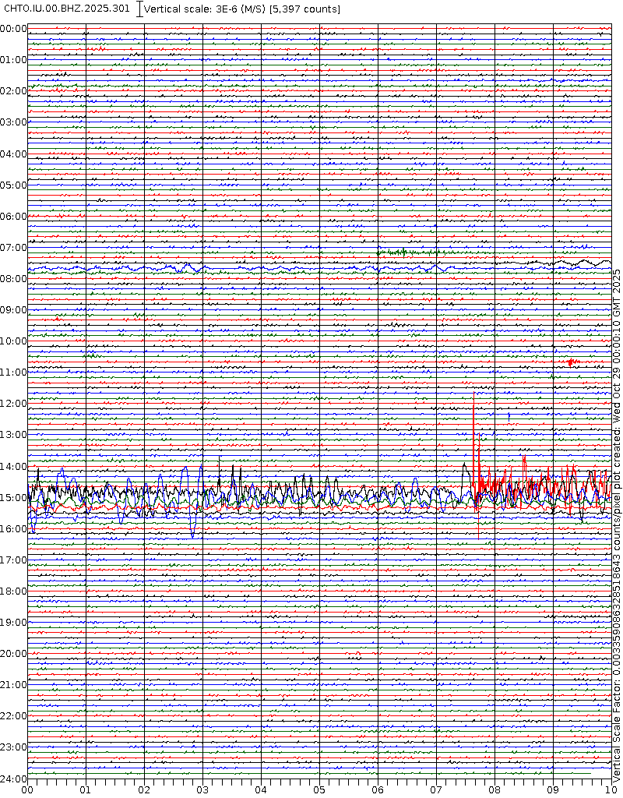The image size is (623, 798).
Task: Select the 24:00 hour label
Action: (x=14, y=779)
